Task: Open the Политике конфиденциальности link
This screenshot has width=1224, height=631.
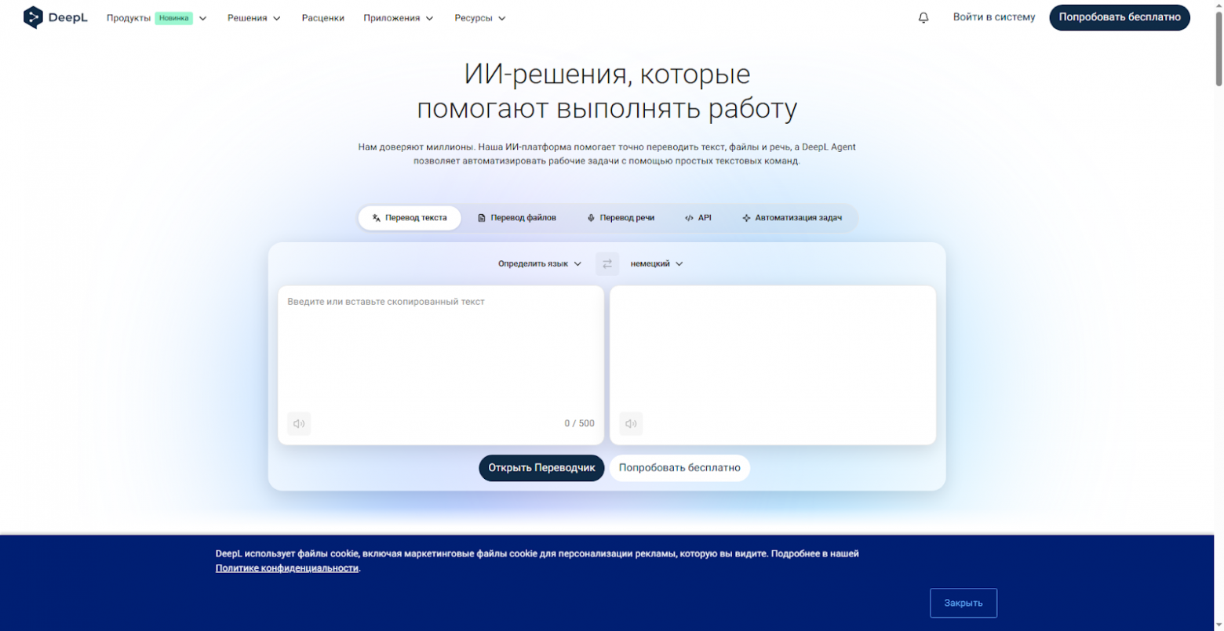Action: [x=286, y=568]
